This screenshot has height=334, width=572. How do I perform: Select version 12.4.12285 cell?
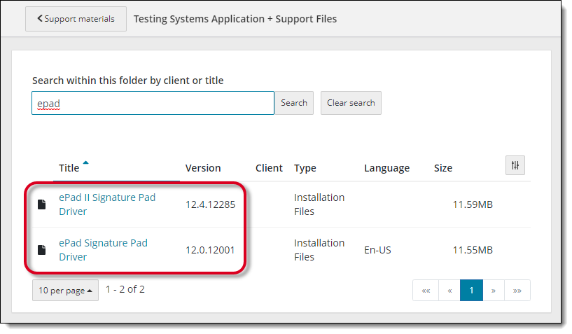(210, 204)
